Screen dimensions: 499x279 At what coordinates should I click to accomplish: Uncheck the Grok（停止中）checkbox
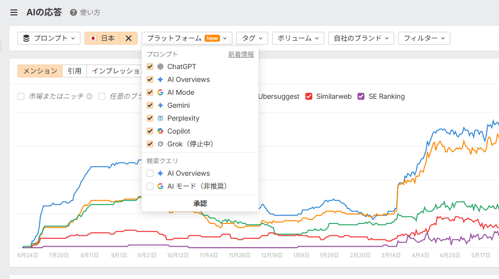(150, 144)
